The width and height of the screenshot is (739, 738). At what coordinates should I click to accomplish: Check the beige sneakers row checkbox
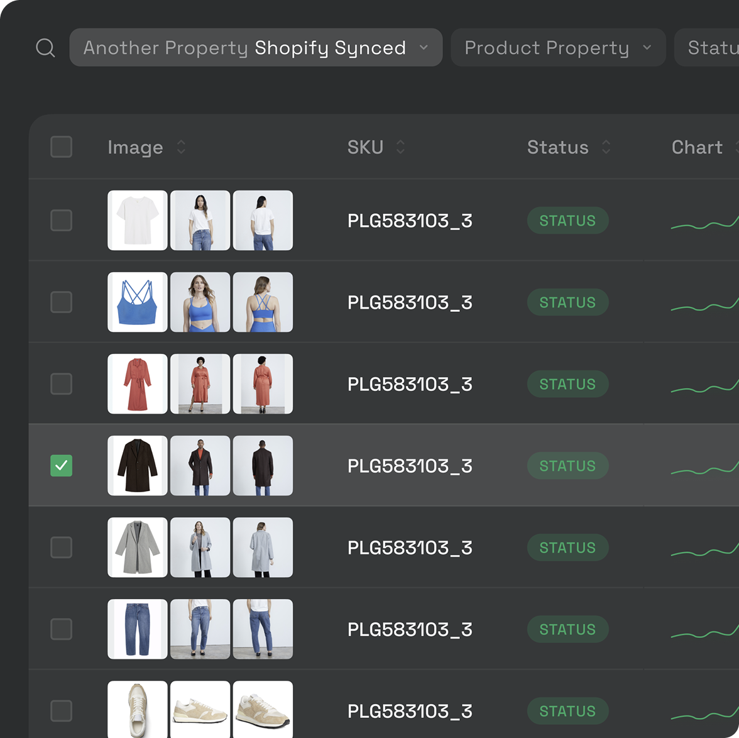coord(62,710)
